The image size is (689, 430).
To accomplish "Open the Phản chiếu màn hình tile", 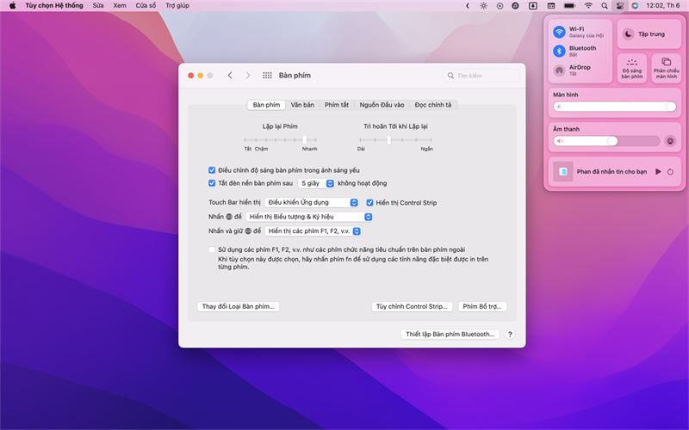I will 666,69.
